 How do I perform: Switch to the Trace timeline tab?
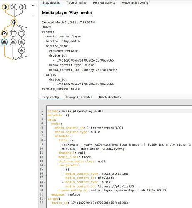point(76,2)
